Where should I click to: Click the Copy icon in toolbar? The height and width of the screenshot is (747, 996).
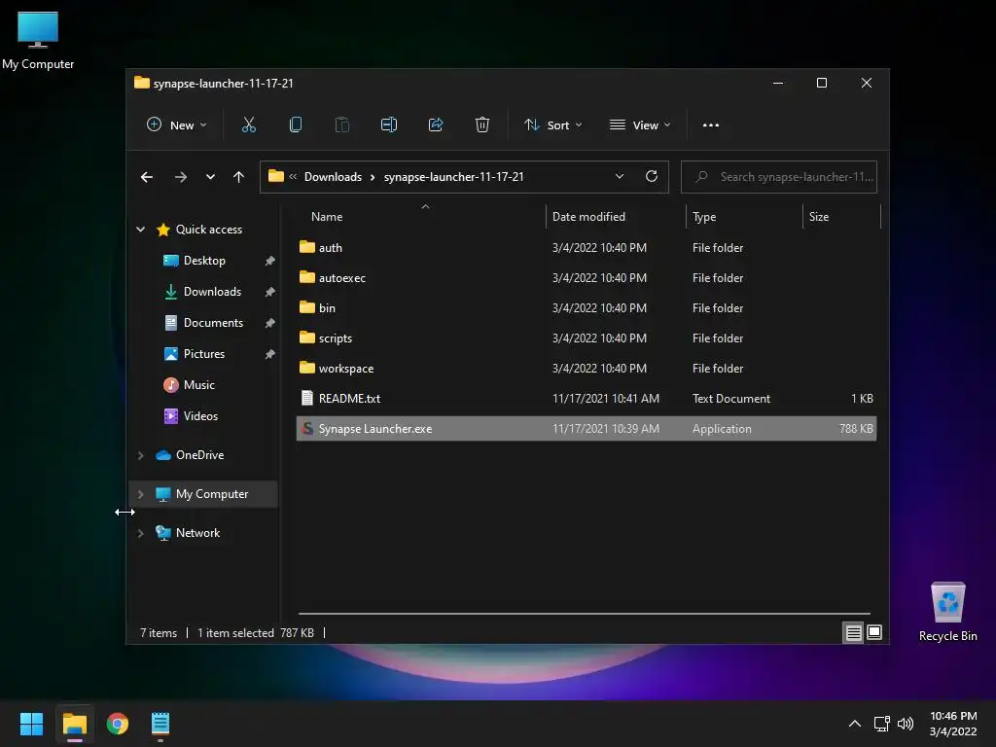click(x=296, y=125)
